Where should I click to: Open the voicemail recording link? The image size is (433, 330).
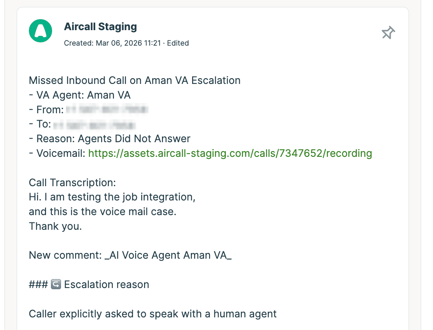[230, 153]
